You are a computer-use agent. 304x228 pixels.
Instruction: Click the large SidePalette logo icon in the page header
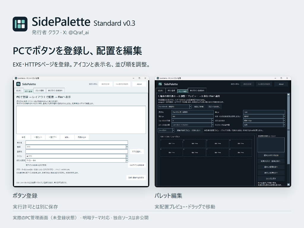pyautogui.click(x=20, y=24)
